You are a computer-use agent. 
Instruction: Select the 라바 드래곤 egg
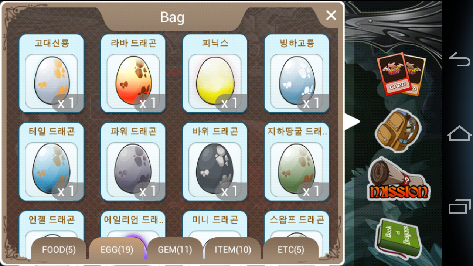[133, 73]
